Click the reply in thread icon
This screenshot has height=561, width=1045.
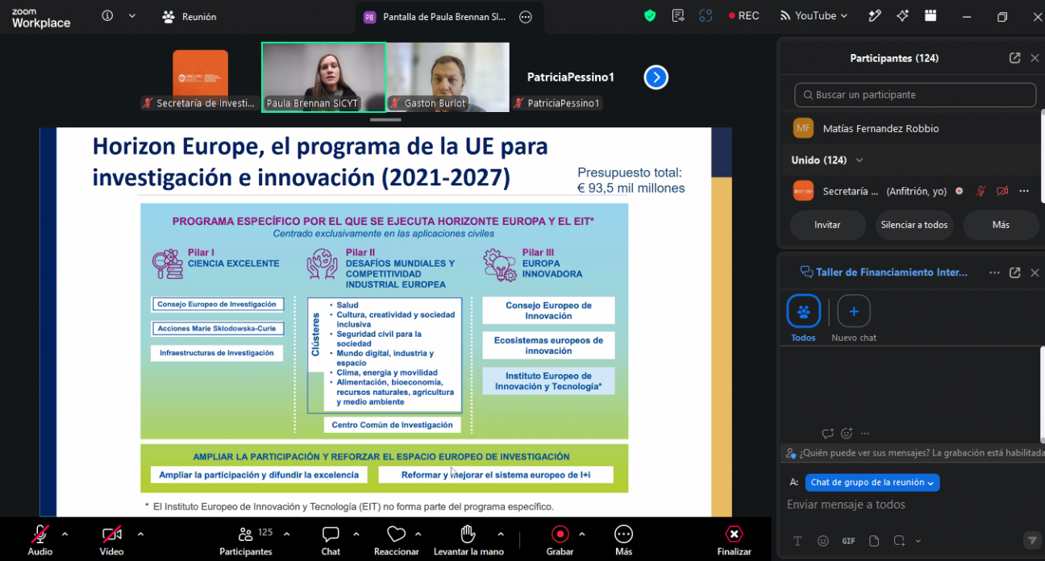point(827,434)
